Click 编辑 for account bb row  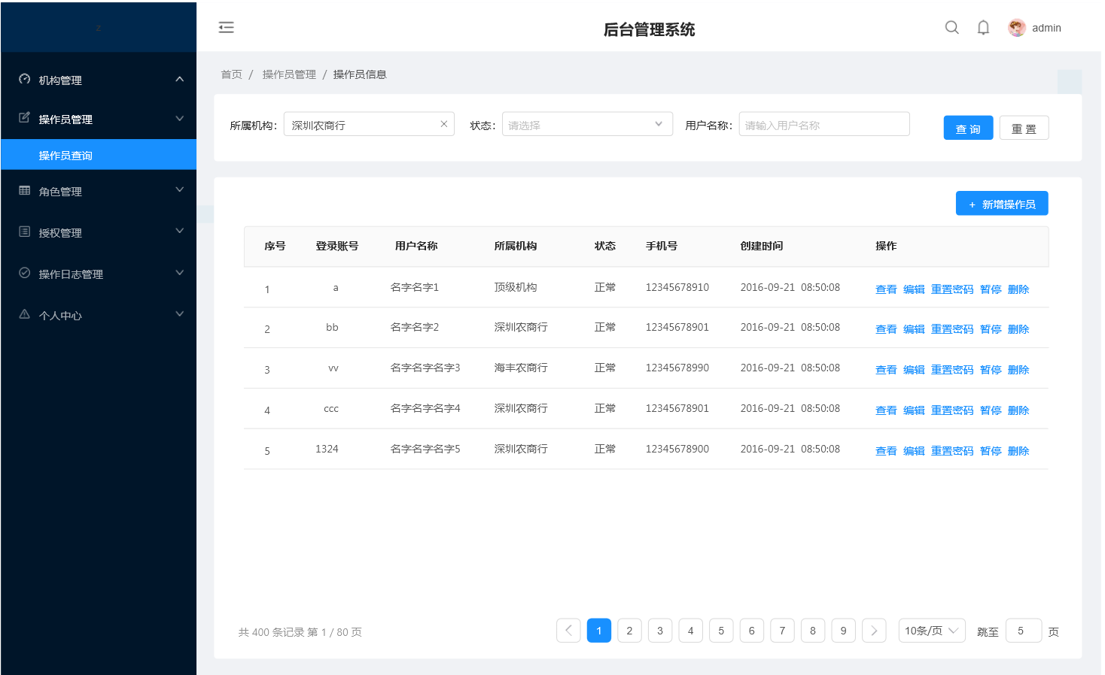pos(914,329)
